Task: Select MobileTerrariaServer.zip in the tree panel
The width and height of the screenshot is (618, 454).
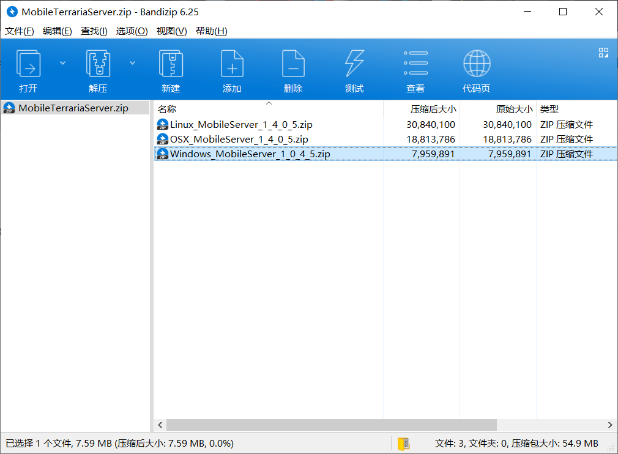Action: tap(75, 108)
